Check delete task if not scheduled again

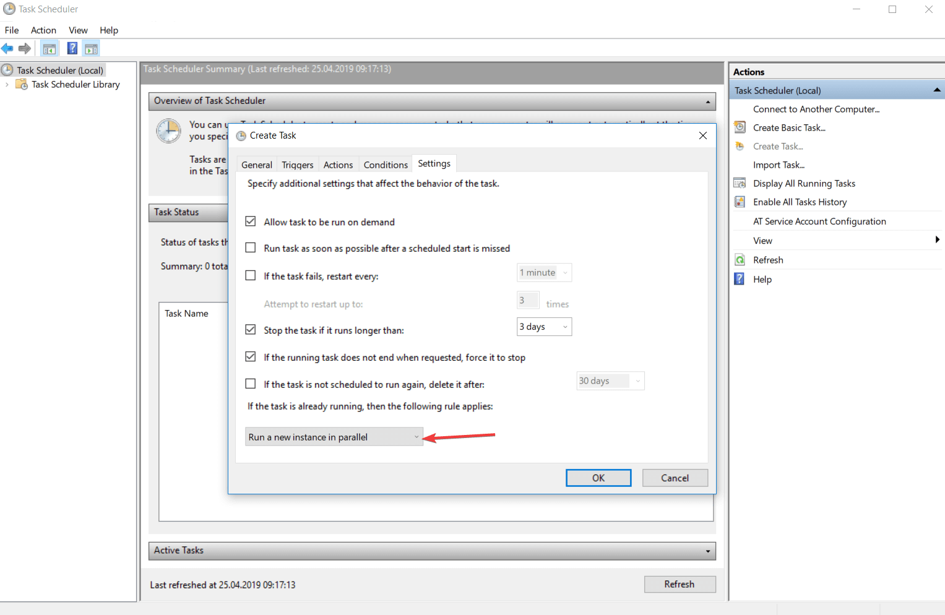(x=251, y=384)
